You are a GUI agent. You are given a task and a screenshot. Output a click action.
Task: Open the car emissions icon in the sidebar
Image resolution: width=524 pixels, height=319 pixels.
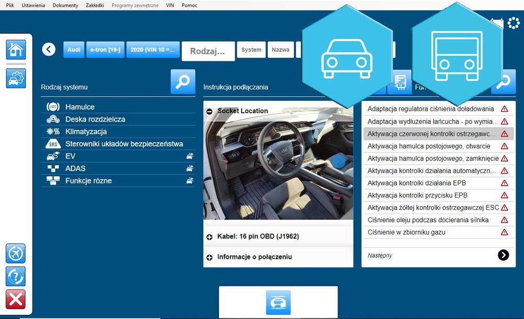[16, 78]
